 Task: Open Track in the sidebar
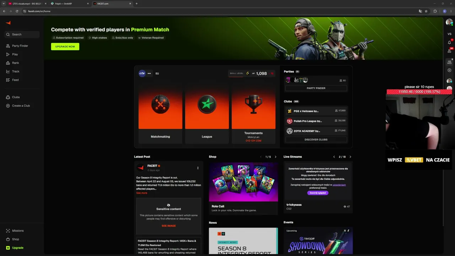[x=16, y=71]
